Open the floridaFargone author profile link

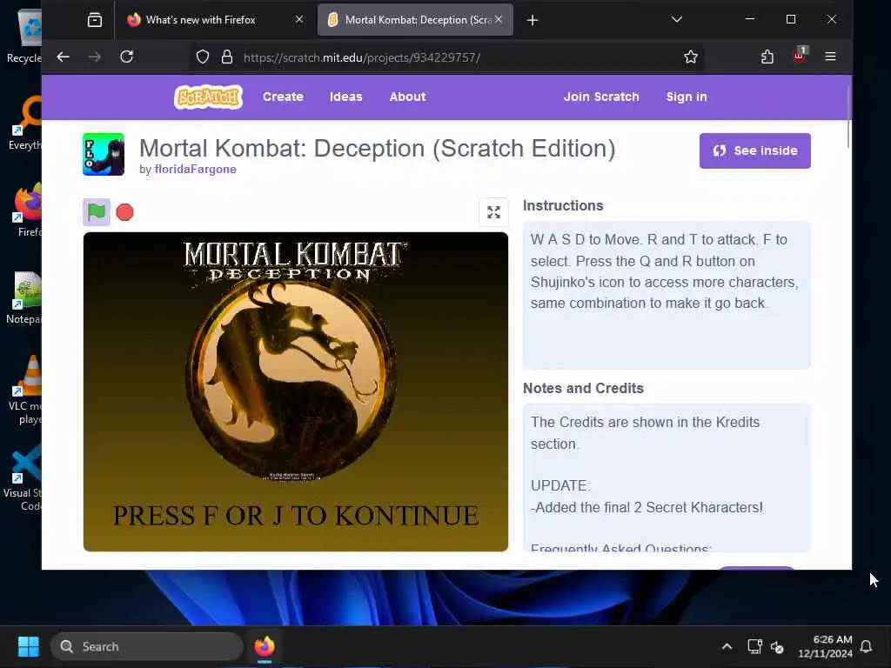[196, 170]
